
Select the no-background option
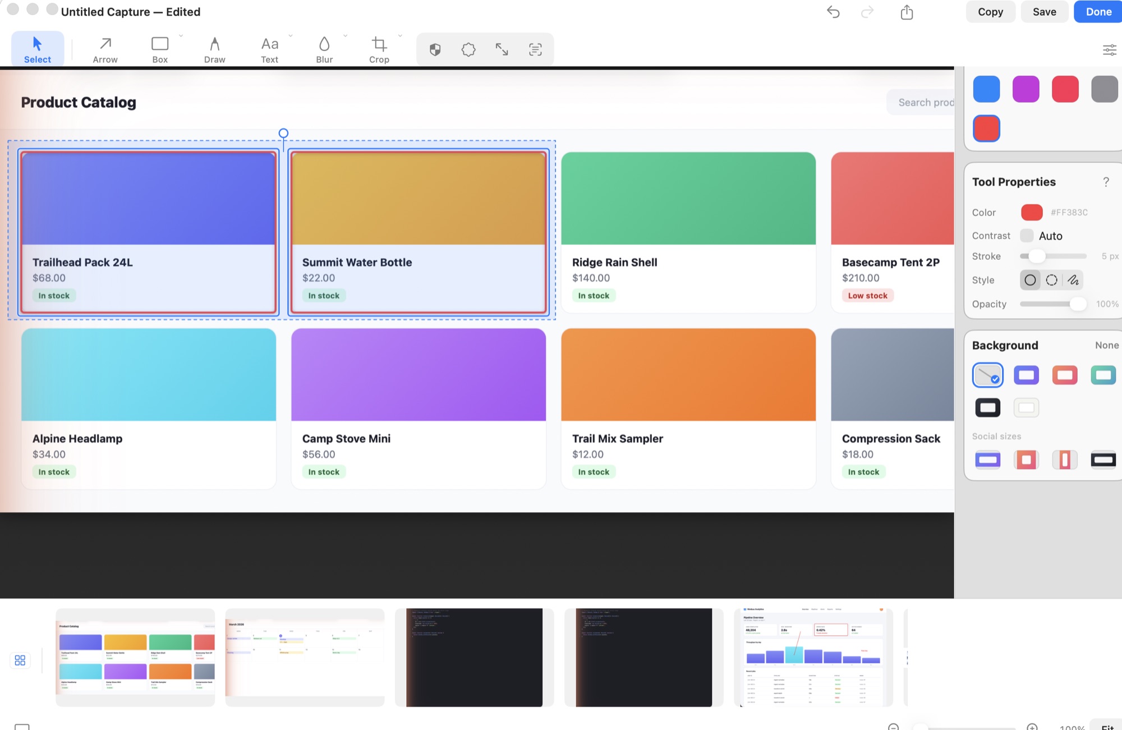coord(987,375)
